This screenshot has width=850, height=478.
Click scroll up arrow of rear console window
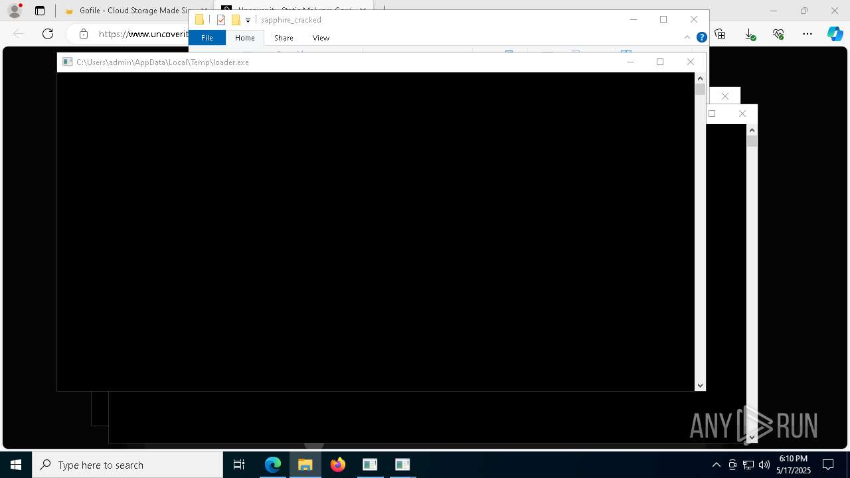coord(752,129)
